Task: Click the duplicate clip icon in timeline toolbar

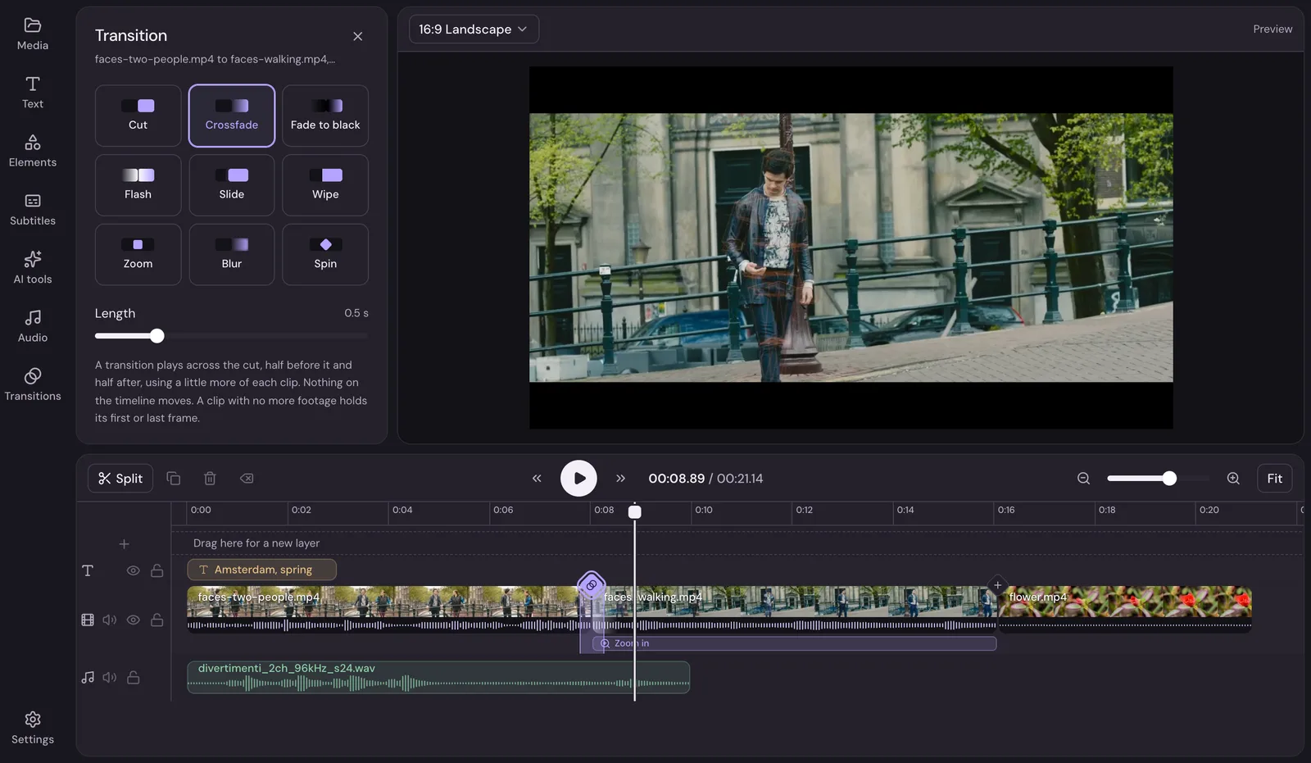Action: coord(173,478)
